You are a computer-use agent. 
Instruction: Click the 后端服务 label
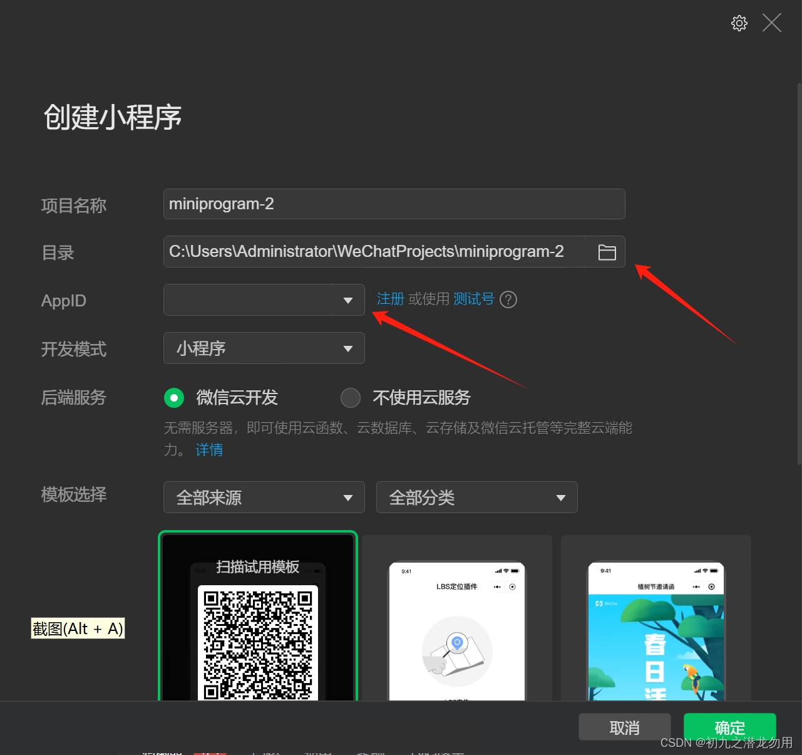(74, 397)
